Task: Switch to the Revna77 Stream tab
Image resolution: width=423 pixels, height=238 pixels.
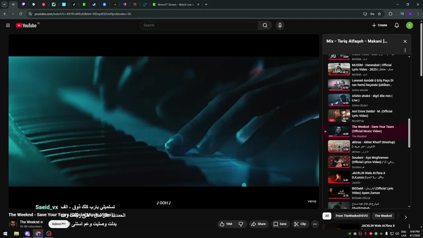Action: [x=175, y=5]
